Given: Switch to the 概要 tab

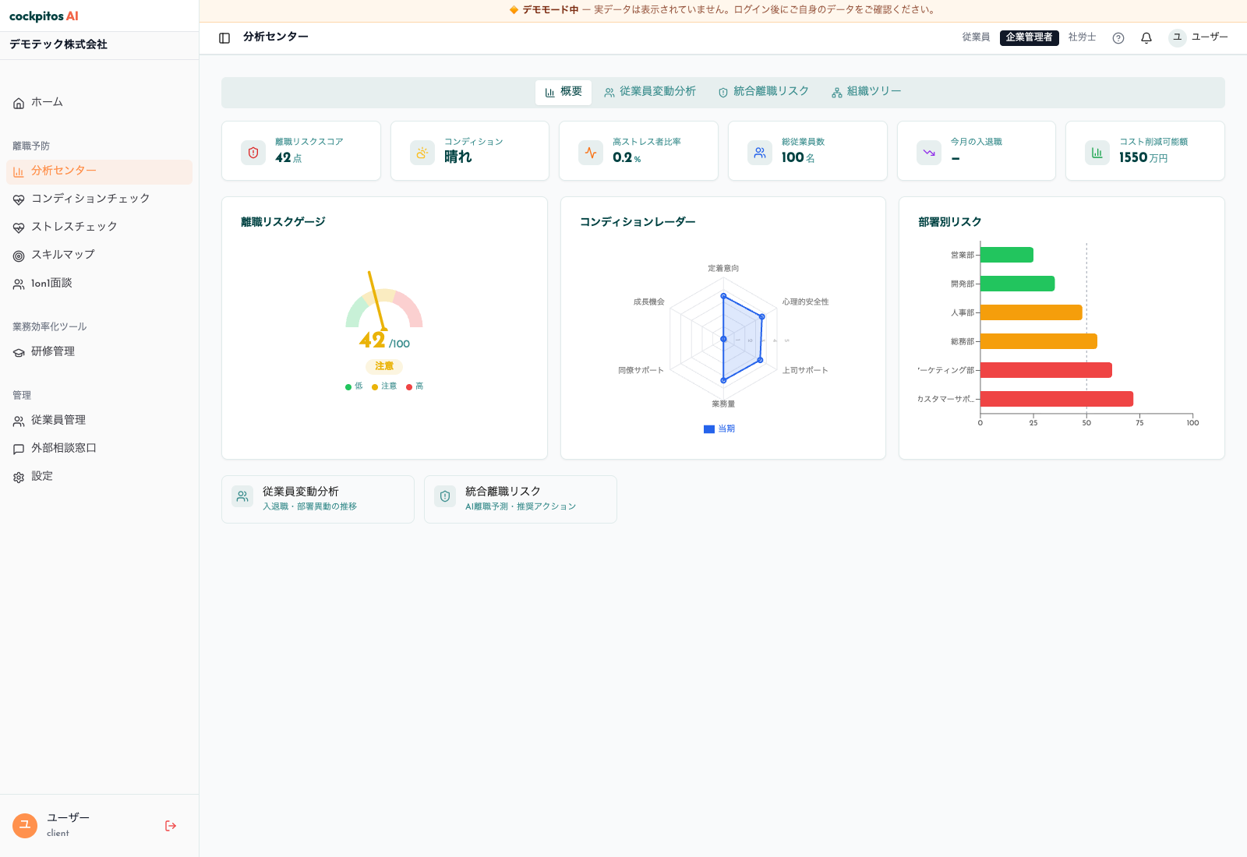Looking at the screenshot, I should point(563,92).
